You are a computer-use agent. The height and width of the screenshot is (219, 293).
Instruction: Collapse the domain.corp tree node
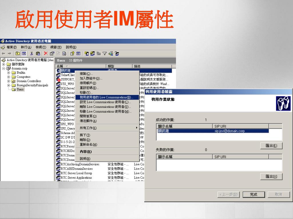(3, 68)
